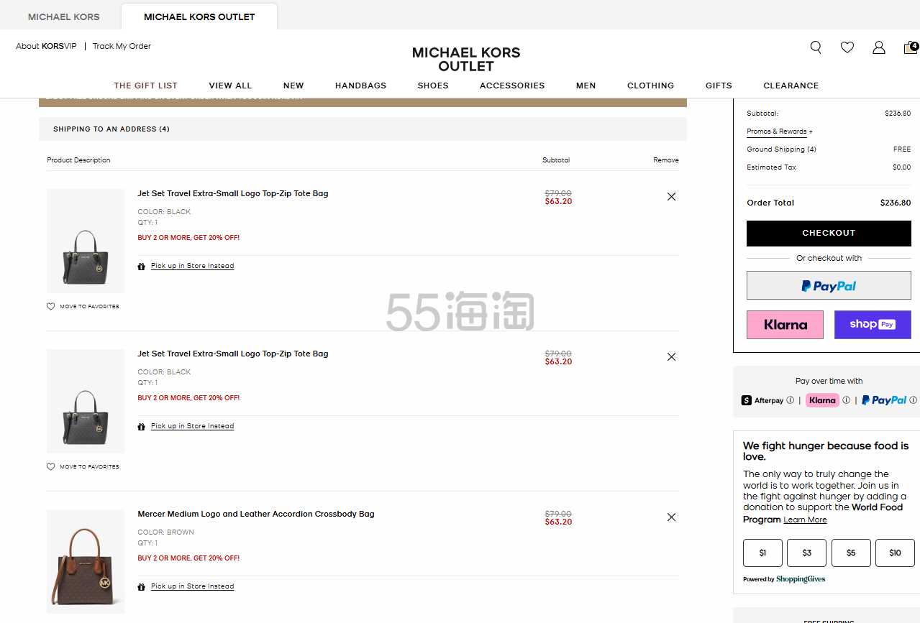
Task: Select the pink Klarna checkout button
Action: 785,325
